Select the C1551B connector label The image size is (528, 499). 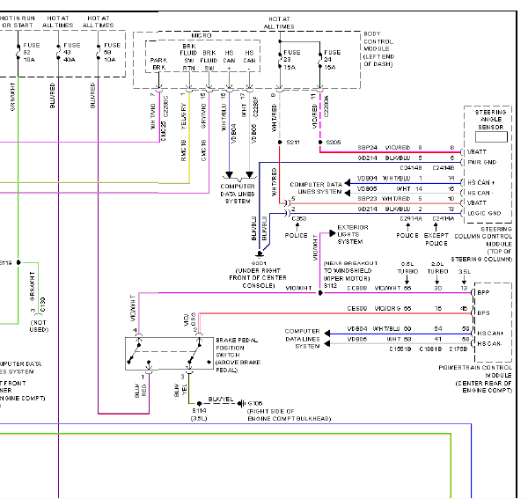coord(400,349)
